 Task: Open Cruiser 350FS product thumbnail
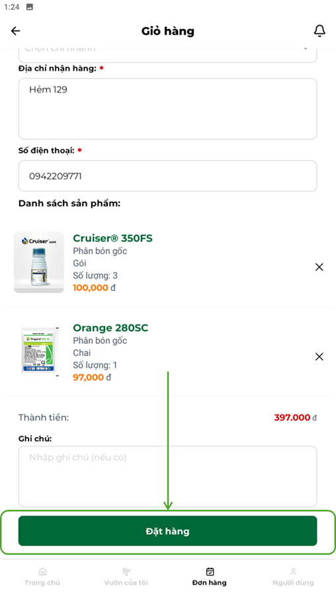coord(39,262)
